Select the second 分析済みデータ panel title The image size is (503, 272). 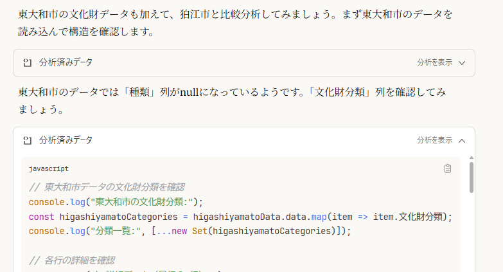pyautogui.click(x=66, y=140)
